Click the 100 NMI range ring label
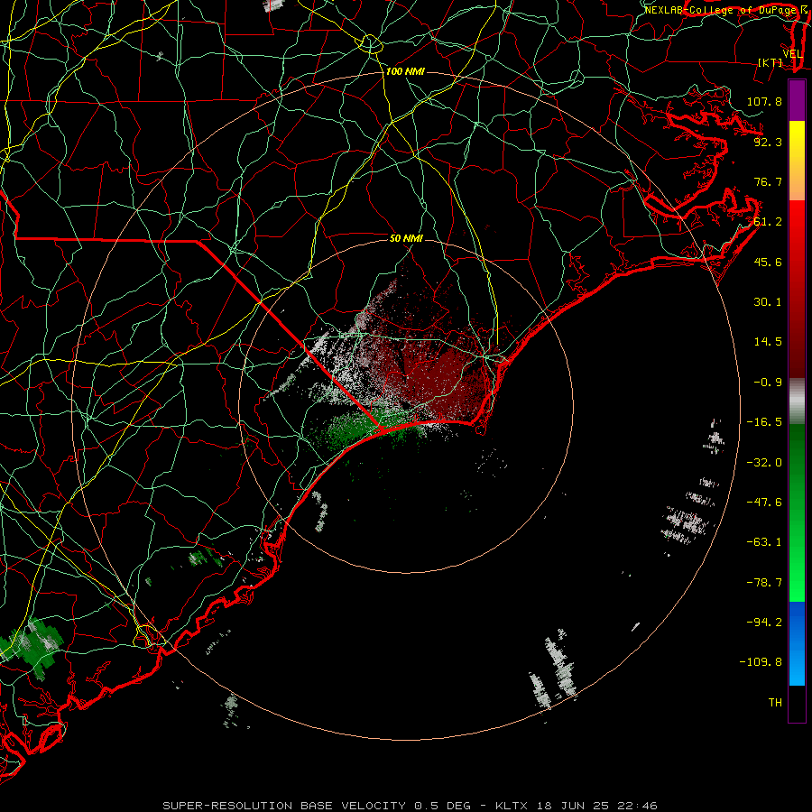Viewport: 812px width, 812px height. (x=405, y=71)
